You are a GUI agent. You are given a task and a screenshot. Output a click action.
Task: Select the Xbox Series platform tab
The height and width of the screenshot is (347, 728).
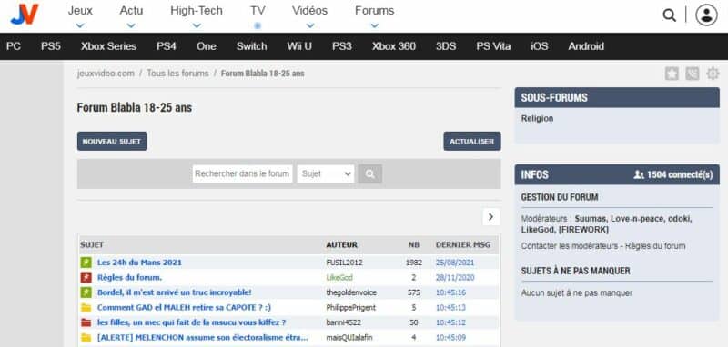click(108, 46)
